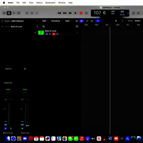143x143 pixels.
Task: Click the 107 6 position display
Action: tap(100, 13)
